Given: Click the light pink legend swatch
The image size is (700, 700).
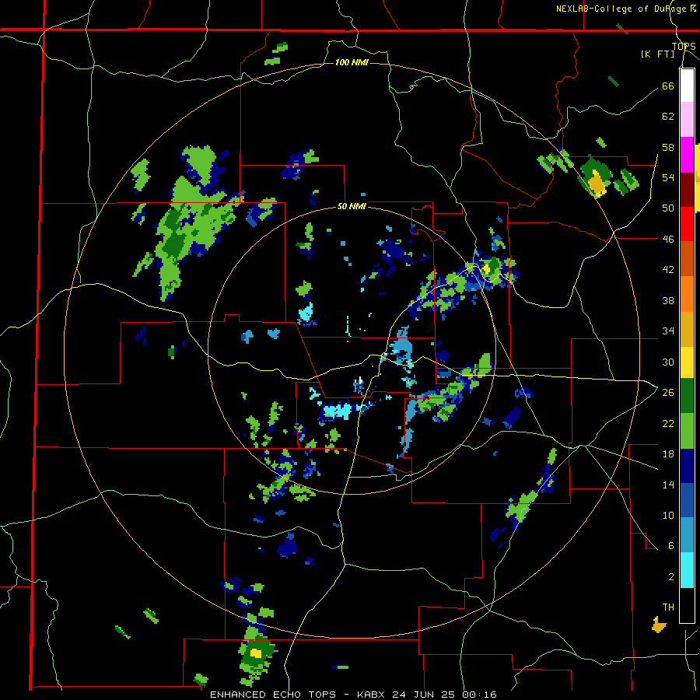Looking at the screenshot, I should click(687, 120).
